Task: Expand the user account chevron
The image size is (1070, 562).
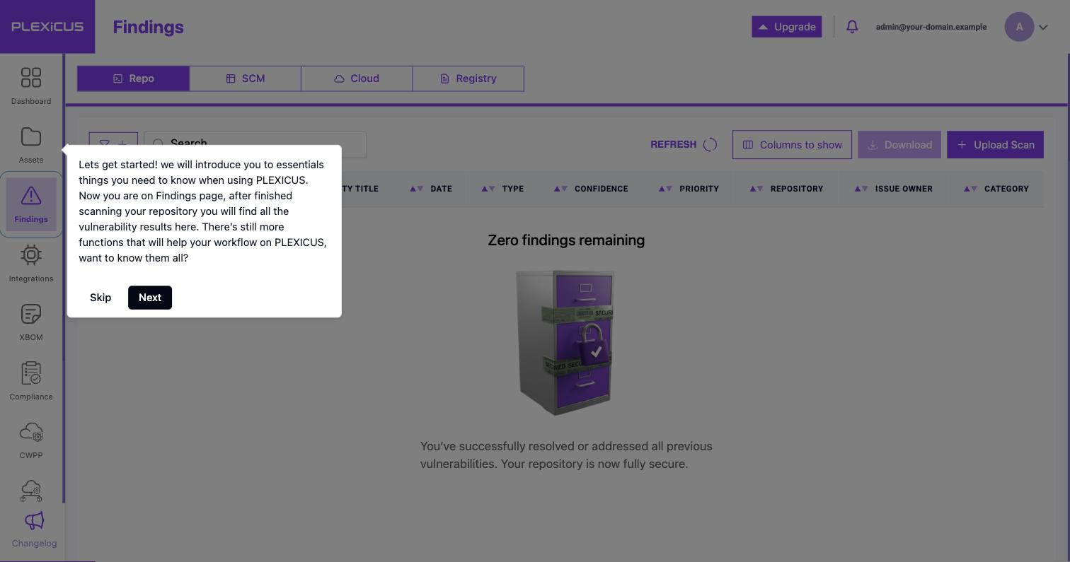Action: click(1043, 28)
